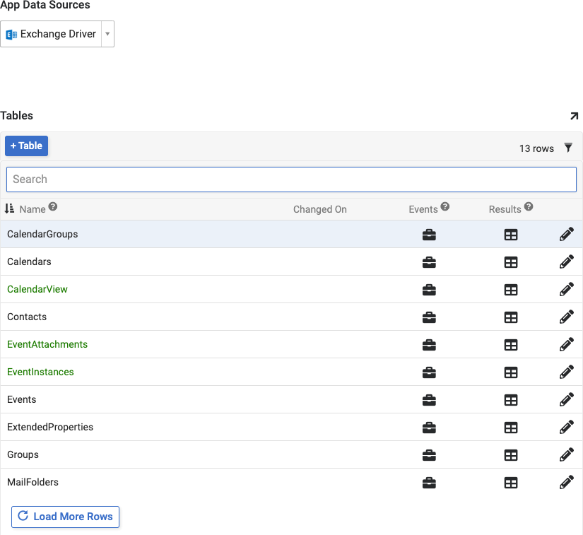Open the EventAttachments table link
Screen dimensions: 583x535
coord(47,344)
